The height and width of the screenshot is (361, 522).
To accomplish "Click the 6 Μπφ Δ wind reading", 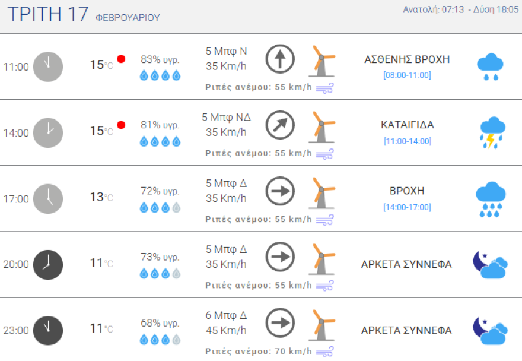I will pyautogui.click(x=226, y=315).
